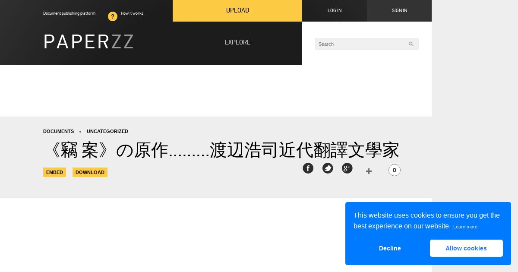Screen dimensions: 518x272
Task: Open the Sign In page
Action: click(399, 10)
